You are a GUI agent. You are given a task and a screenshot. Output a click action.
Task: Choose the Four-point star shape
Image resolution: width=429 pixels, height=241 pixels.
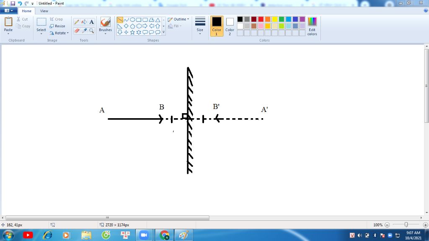(x=126, y=32)
